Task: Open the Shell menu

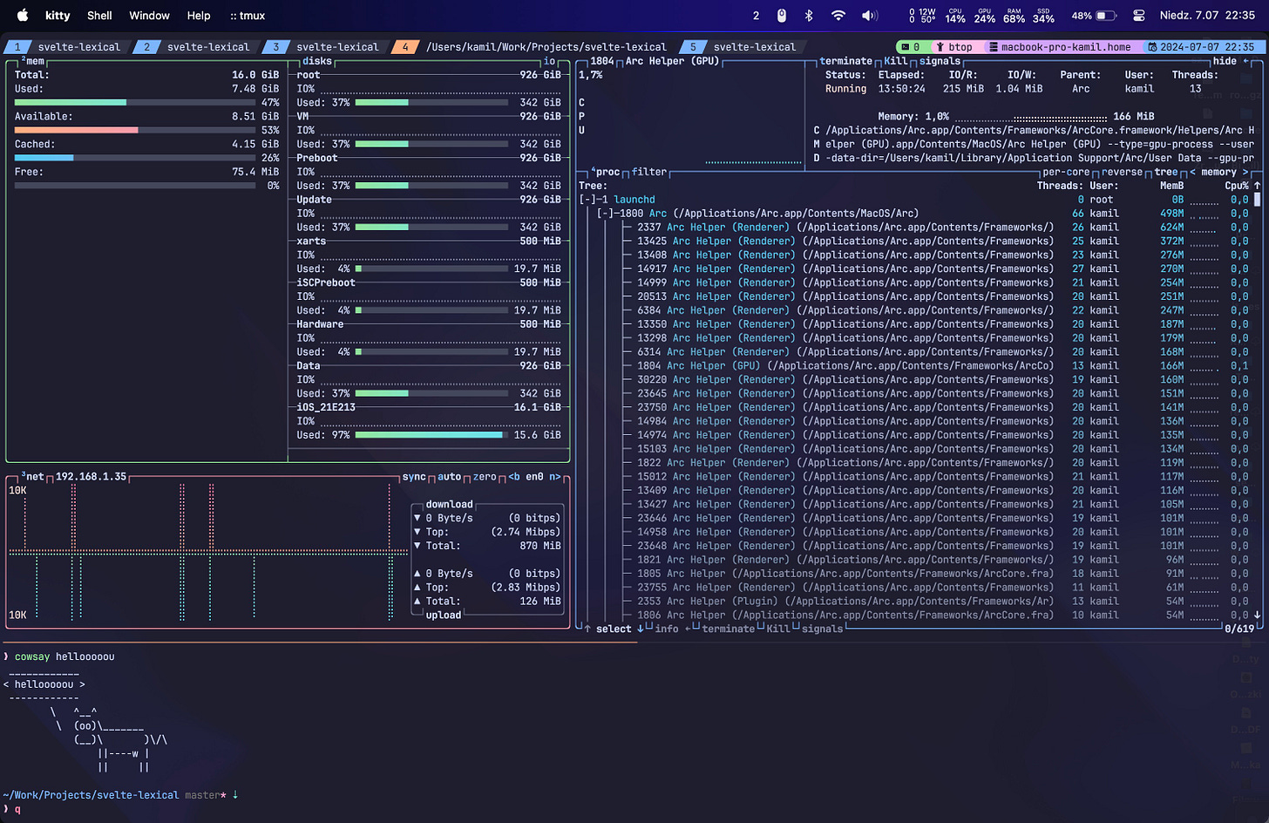Action: pos(99,16)
